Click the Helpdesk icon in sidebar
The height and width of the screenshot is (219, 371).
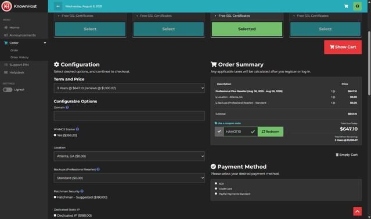pos(6,72)
